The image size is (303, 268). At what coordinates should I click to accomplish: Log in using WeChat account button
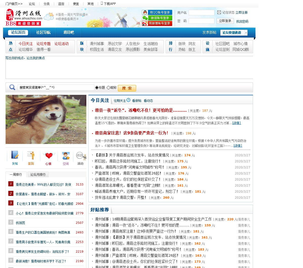point(157,18)
